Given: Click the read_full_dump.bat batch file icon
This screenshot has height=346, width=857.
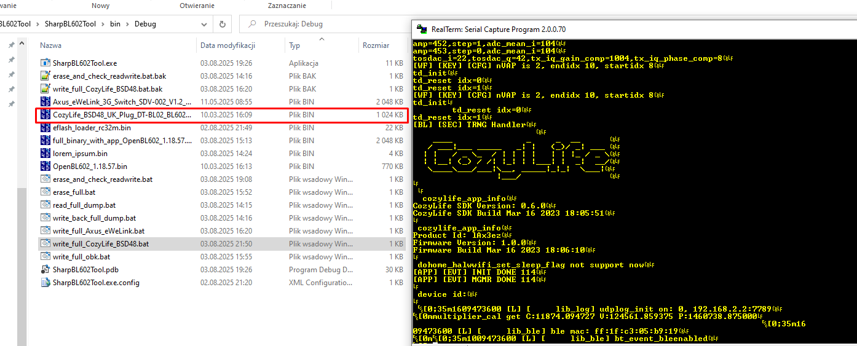Looking at the screenshot, I should tap(45, 205).
